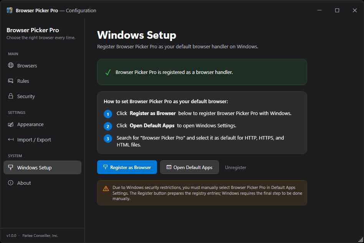Minimize the configuration window
Screen dimensions: 364x243
coord(319,10)
